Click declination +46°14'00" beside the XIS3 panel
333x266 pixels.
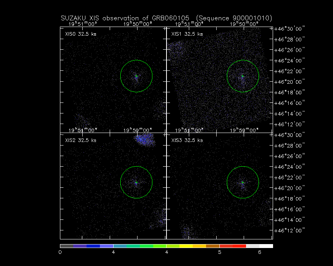tap(290, 220)
